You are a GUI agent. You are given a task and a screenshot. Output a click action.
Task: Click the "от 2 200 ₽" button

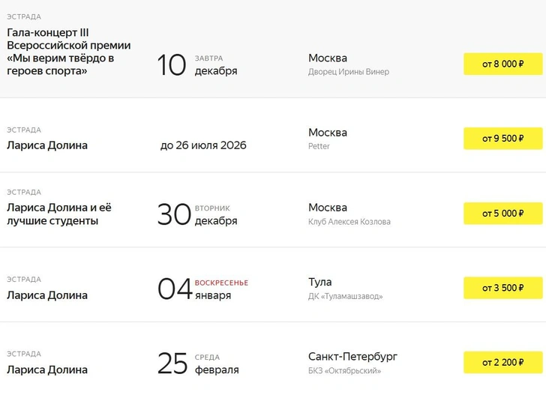click(503, 362)
